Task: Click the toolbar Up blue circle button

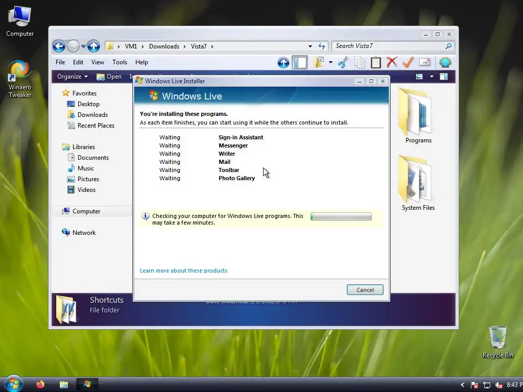Action: [283, 62]
